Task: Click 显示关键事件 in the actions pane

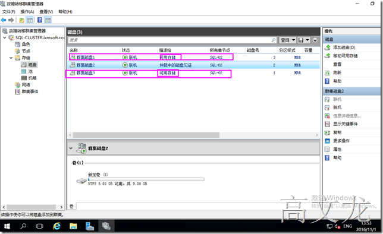Action: pos(346,124)
